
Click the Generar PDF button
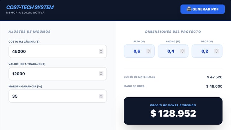coord(202,9)
